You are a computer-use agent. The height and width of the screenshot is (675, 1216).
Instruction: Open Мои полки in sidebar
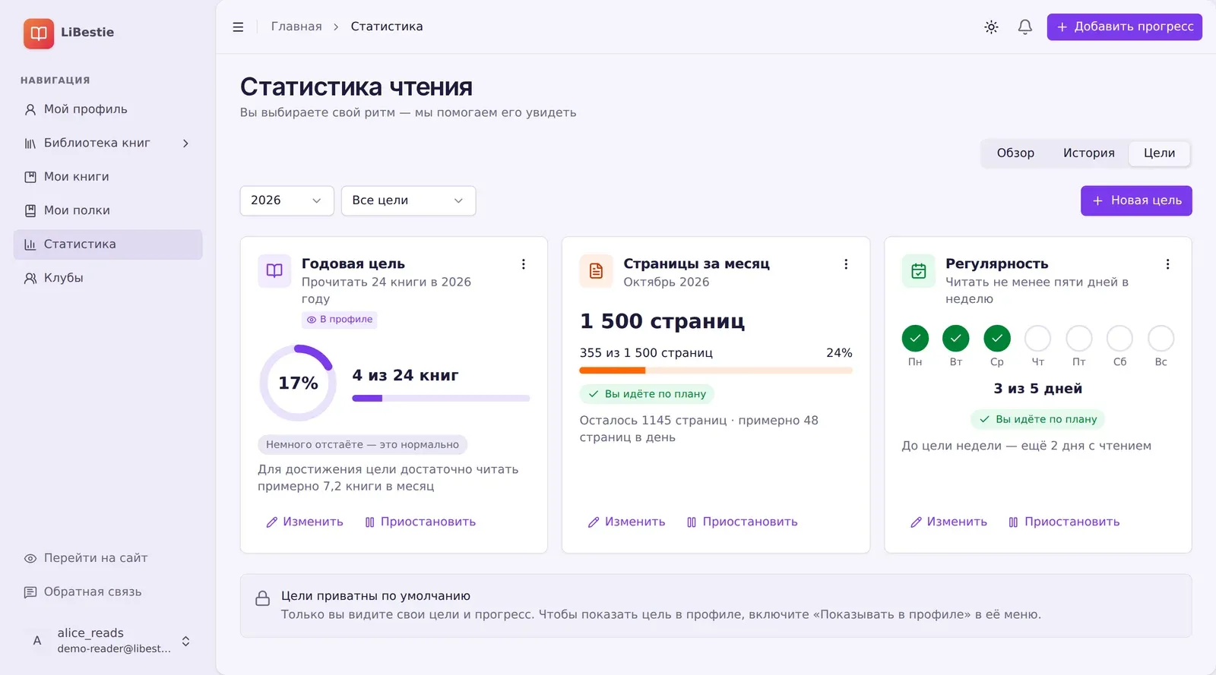[x=108, y=210]
